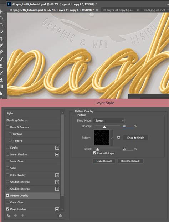
Task: Select the Clone Stamp tool
Action: tap(1, 66)
